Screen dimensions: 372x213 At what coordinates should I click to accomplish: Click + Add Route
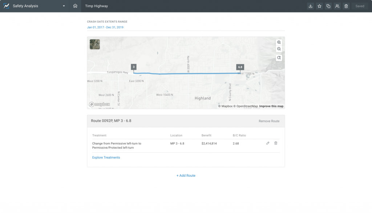click(186, 176)
